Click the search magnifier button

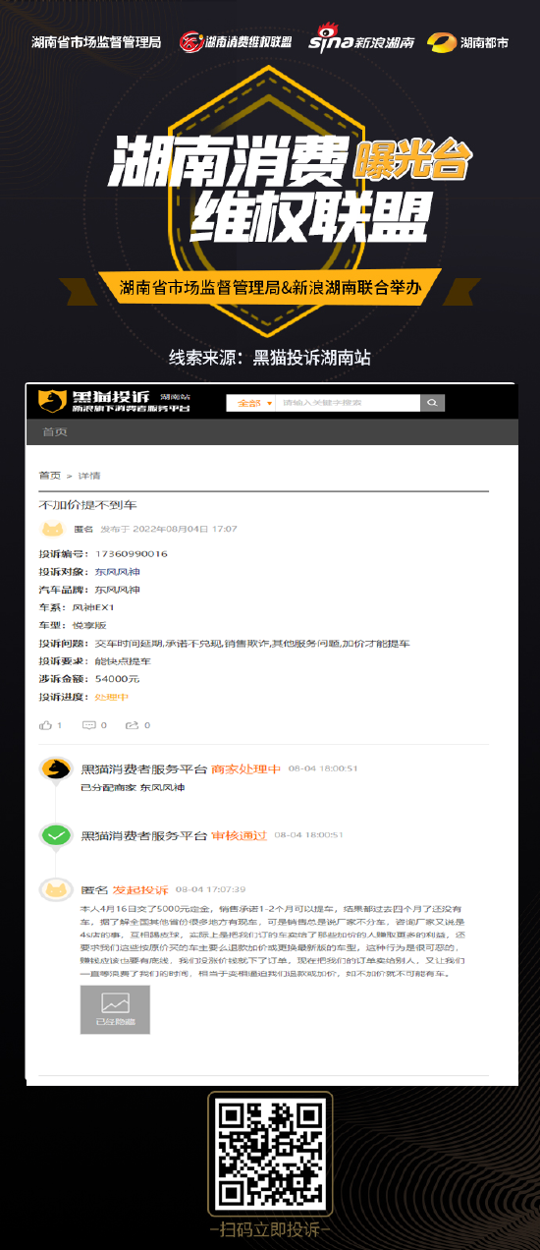(432, 403)
